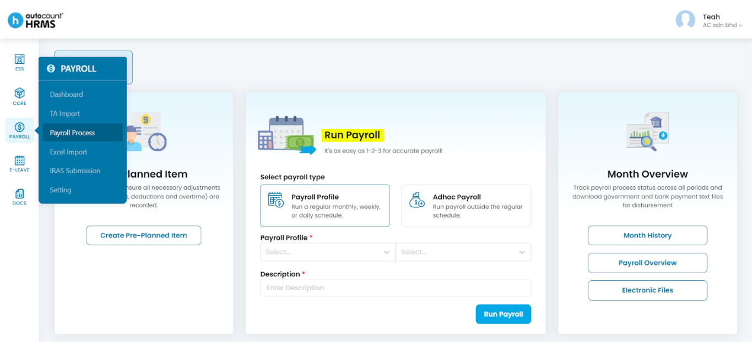Choose the Adhoc Payroll type card

click(x=466, y=206)
